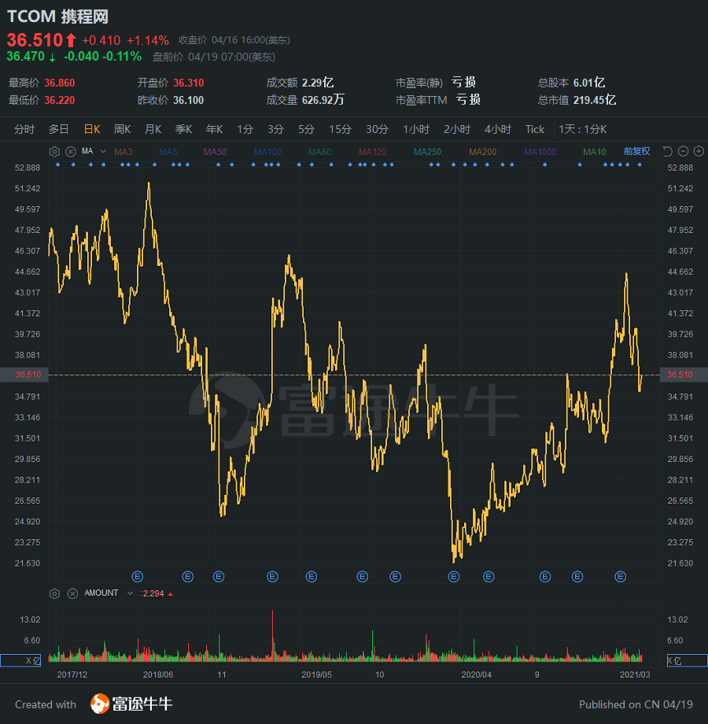708x724 pixels.
Task: Switch to the 3分 interval tab
Action: pyautogui.click(x=275, y=129)
